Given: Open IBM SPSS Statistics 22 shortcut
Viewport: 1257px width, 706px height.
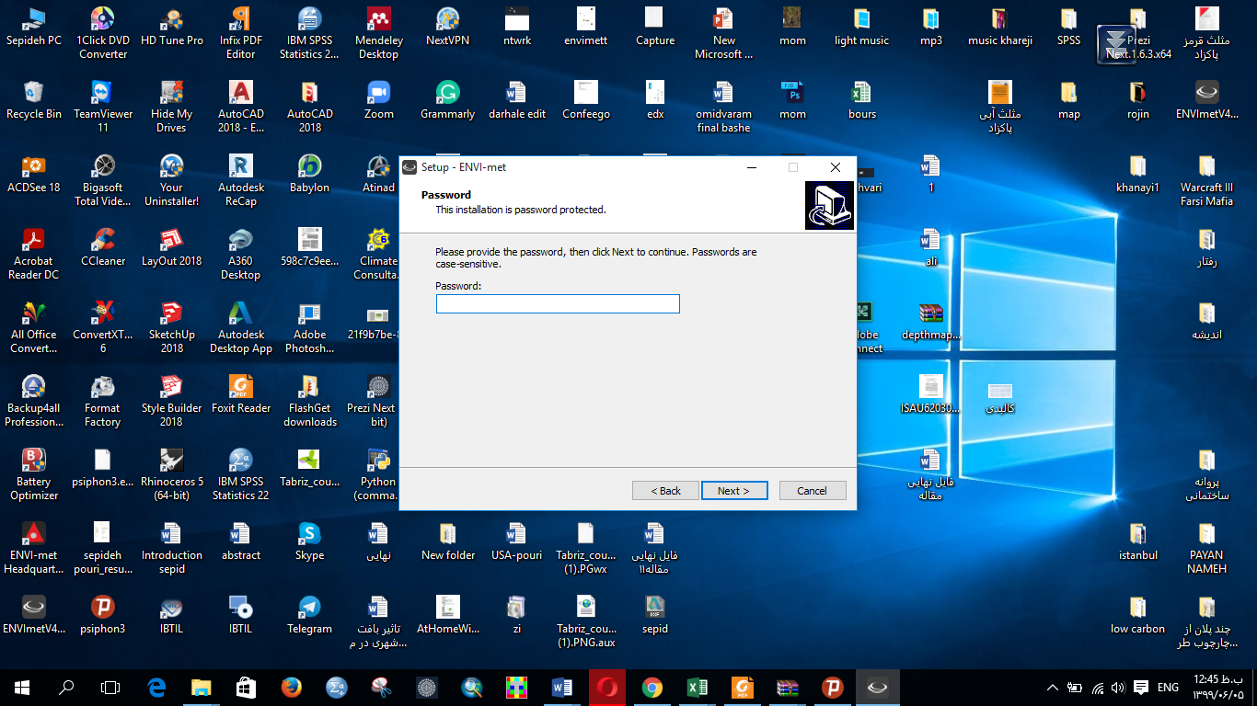Looking at the screenshot, I should (x=241, y=473).
